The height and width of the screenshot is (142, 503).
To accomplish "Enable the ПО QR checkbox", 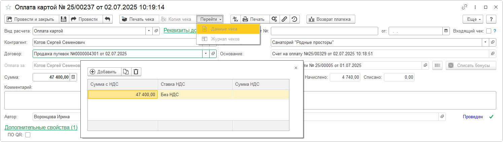I will coord(28,135).
